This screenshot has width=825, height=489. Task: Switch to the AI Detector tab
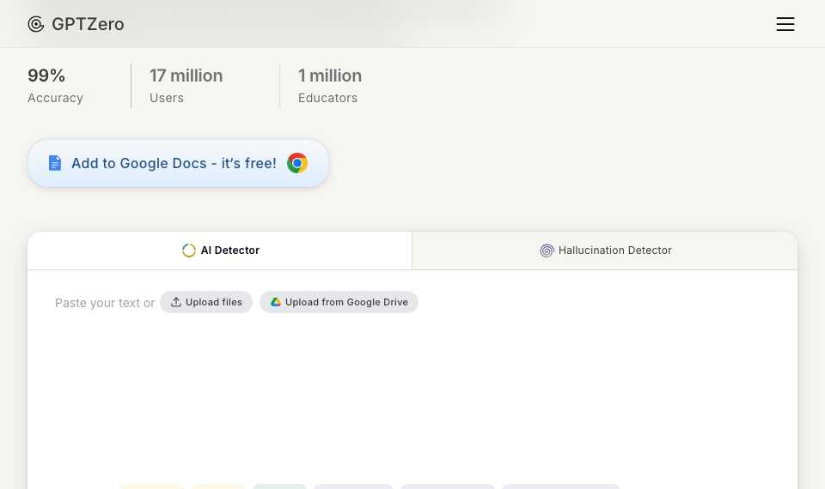220,251
